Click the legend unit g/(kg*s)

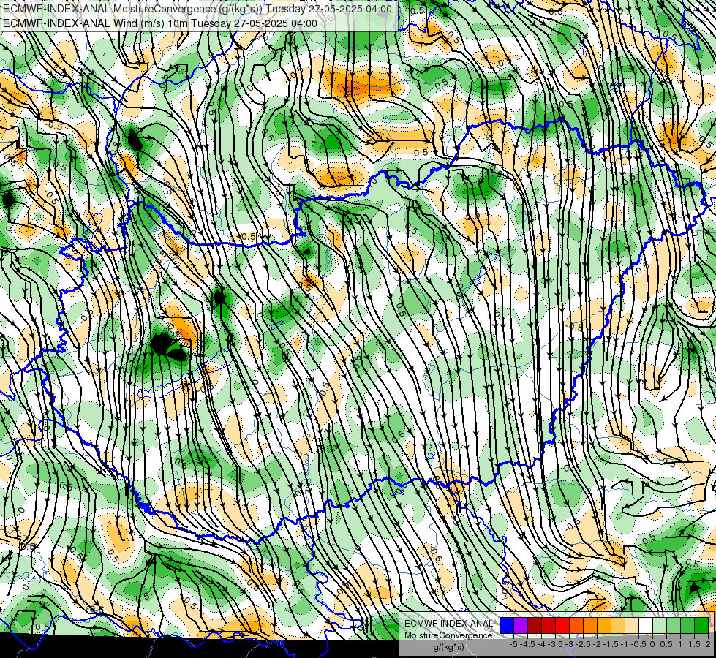click(x=449, y=648)
